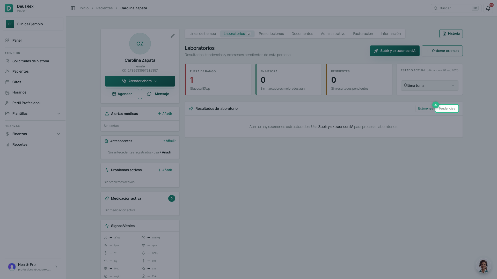Open the notifications bell

pos(488,8)
